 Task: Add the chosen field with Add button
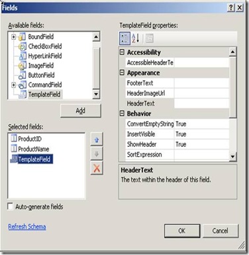[81, 111]
